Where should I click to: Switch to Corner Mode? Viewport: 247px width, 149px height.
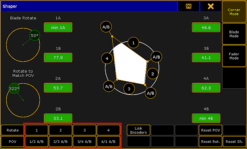point(234,12)
